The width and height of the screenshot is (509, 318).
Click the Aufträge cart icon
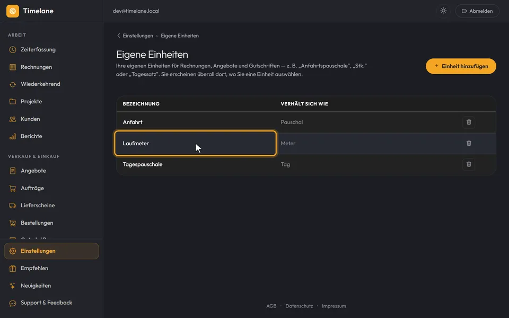coord(13,188)
